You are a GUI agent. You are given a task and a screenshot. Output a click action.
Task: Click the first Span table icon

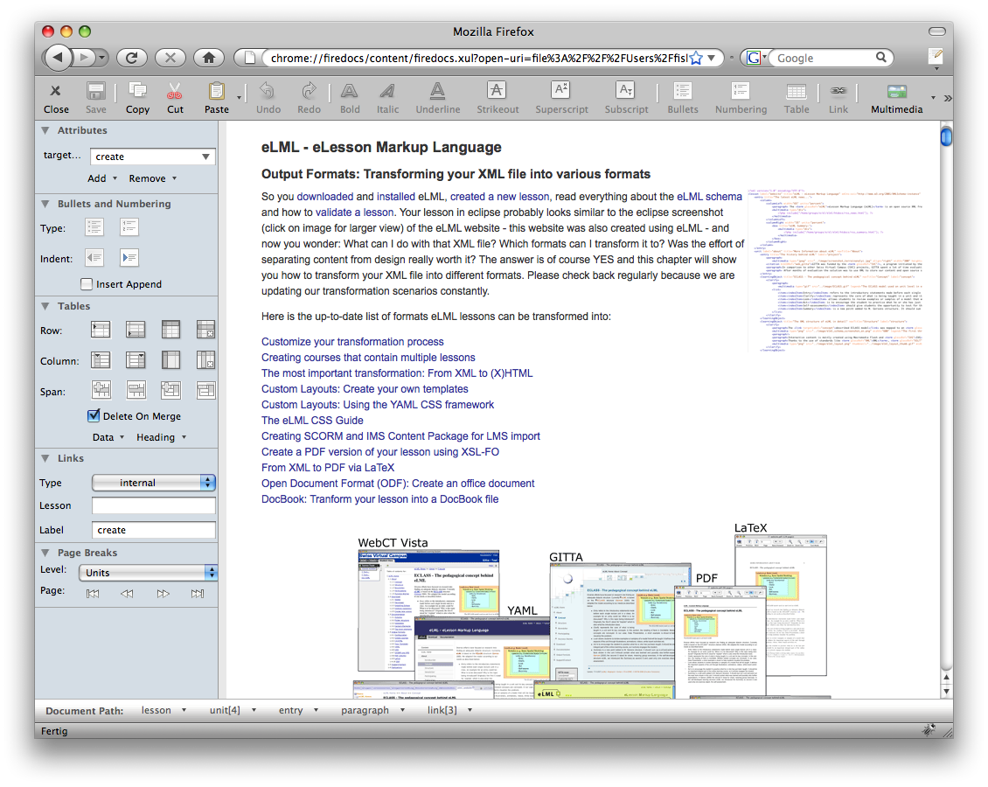(101, 390)
